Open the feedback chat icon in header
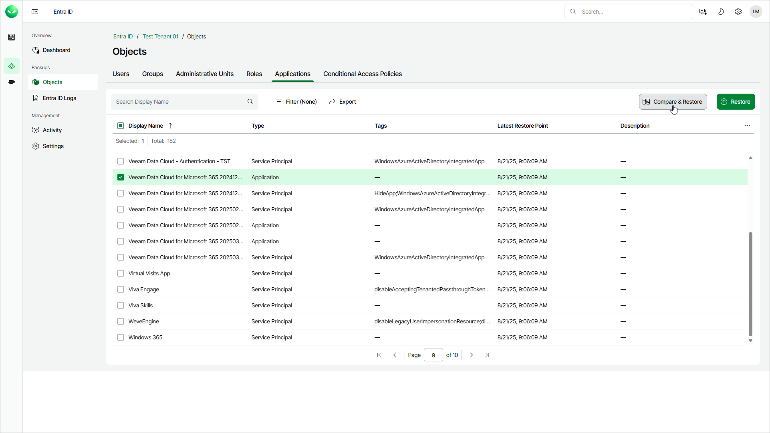This screenshot has height=433, width=770. click(x=703, y=12)
